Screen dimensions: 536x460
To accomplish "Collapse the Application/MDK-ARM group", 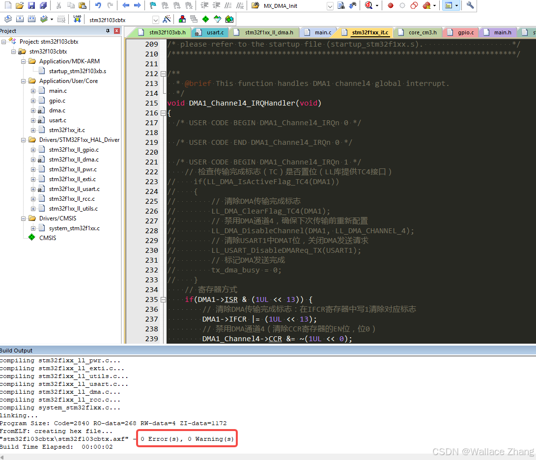I will [x=23, y=61].
